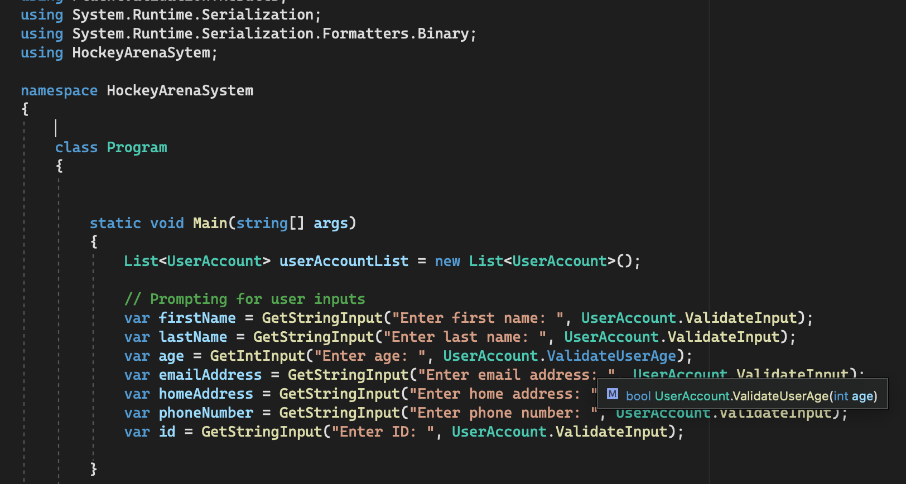Click the 'var' keyword on the id line

tap(137, 432)
